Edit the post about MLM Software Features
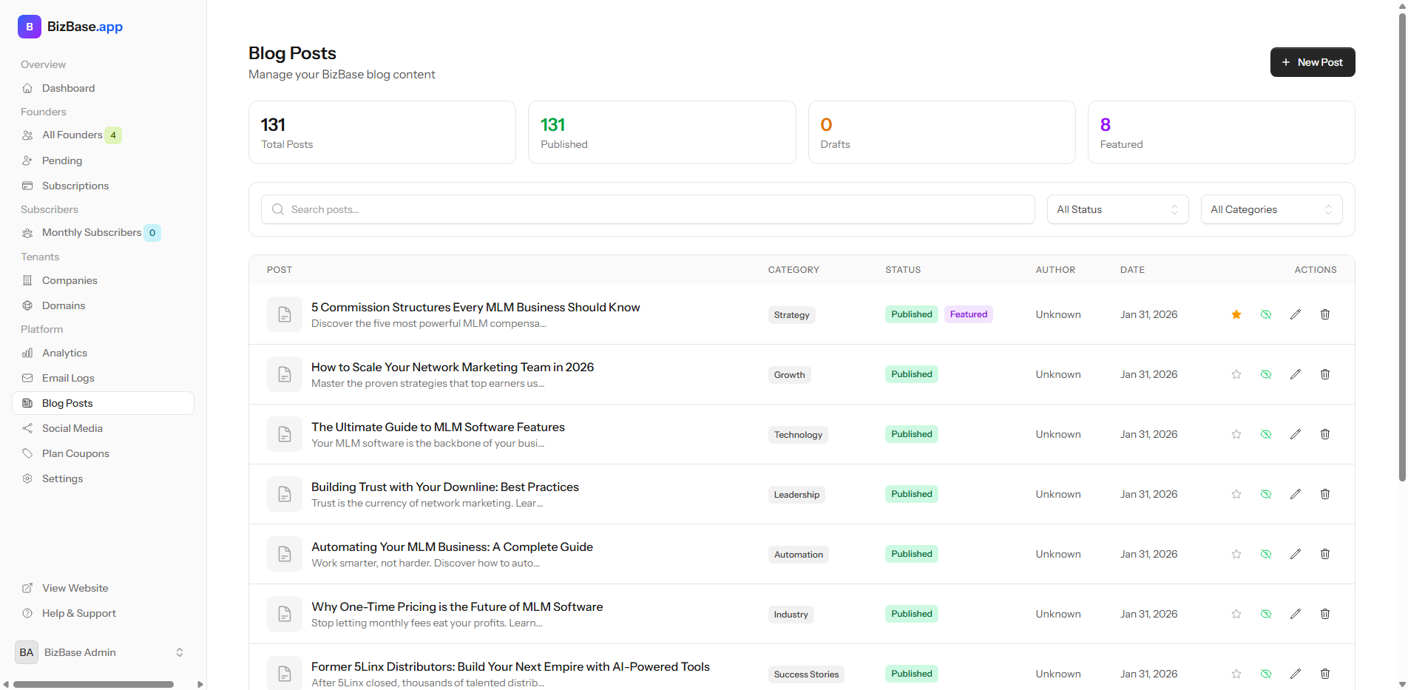 [1295, 434]
